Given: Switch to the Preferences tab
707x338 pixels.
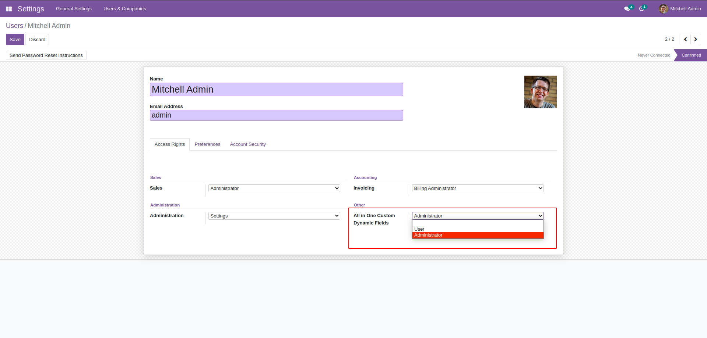Looking at the screenshot, I should [x=207, y=144].
